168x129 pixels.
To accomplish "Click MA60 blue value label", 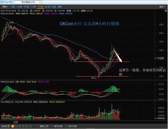I will 66,14.
